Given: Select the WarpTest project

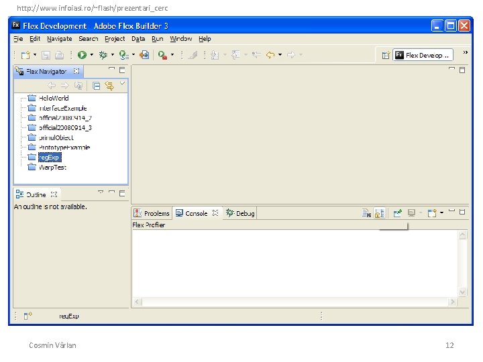Looking at the screenshot, I should click(x=52, y=167).
